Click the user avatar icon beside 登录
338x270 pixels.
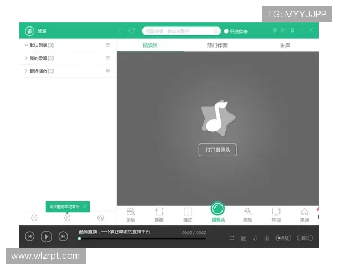pos(29,31)
